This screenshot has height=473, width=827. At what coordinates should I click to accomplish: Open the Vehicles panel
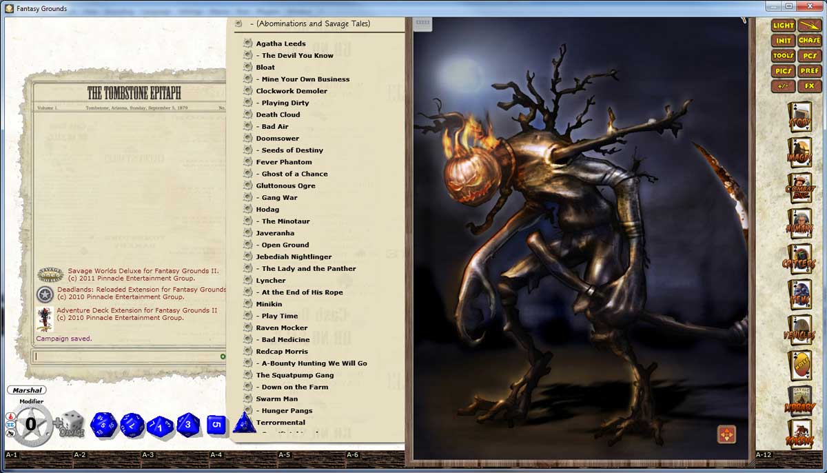tap(799, 331)
